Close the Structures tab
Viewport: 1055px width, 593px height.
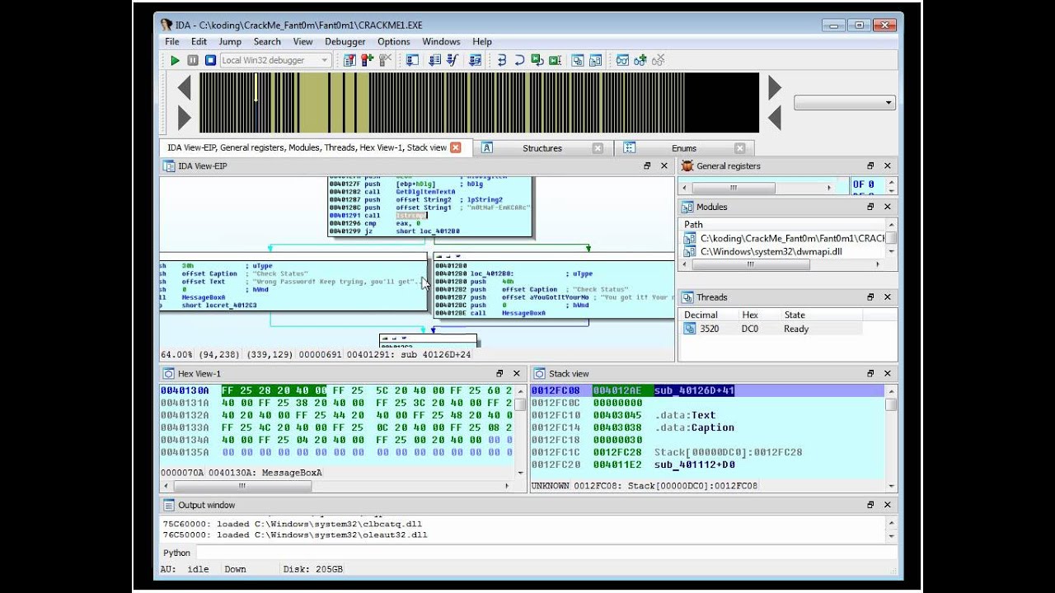click(598, 148)
